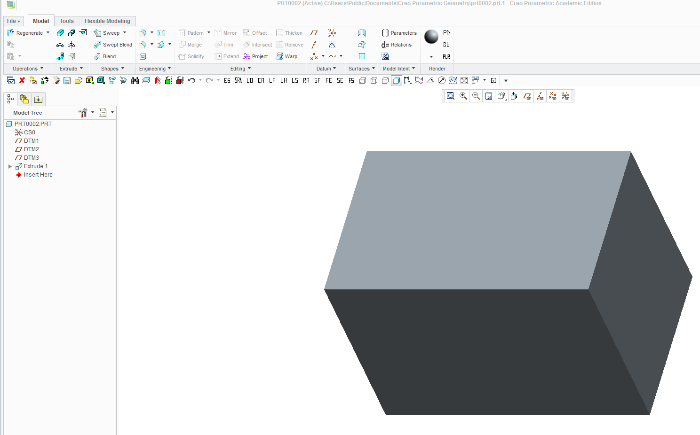Open the Sweep tool
Viewport: 700px width, 435px height.
[x=109, y=32]
